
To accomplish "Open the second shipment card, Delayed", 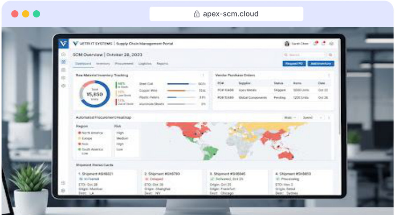I will 172,182.
